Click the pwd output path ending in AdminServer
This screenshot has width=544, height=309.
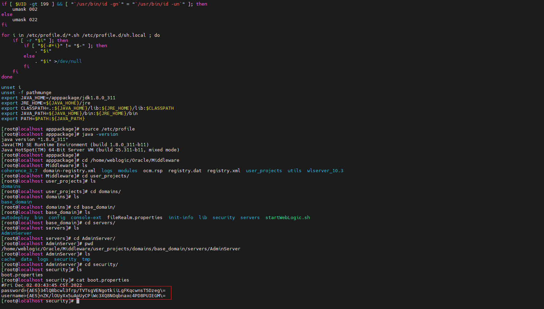pos(121,249)
